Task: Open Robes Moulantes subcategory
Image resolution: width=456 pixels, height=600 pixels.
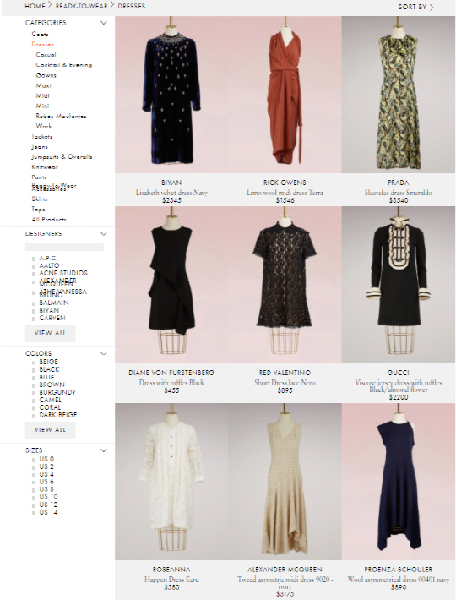Action: [x=61, y=116]
